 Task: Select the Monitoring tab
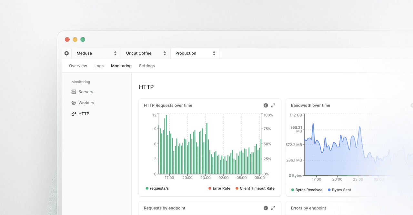pyautogui.click(x=121, y=66)
